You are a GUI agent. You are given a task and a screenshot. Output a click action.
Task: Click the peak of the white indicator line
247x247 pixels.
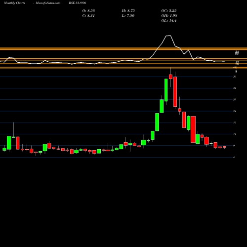(168, 36)
